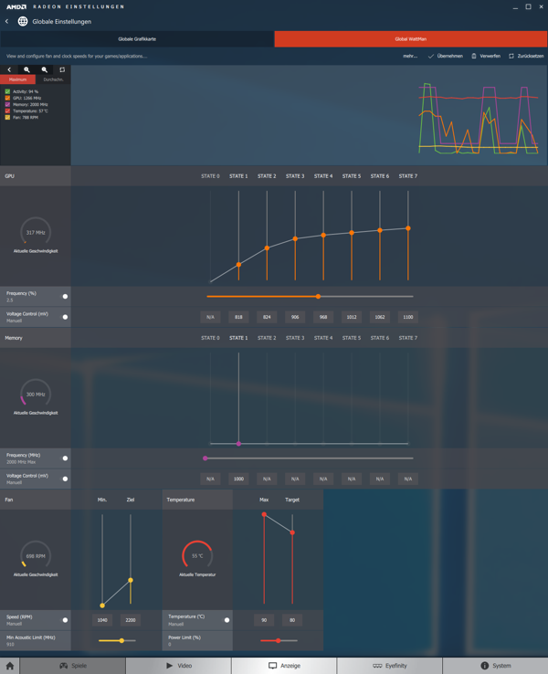Click the temperature Target red curve point
The image size is (548, 674).
tap(292, 532)
